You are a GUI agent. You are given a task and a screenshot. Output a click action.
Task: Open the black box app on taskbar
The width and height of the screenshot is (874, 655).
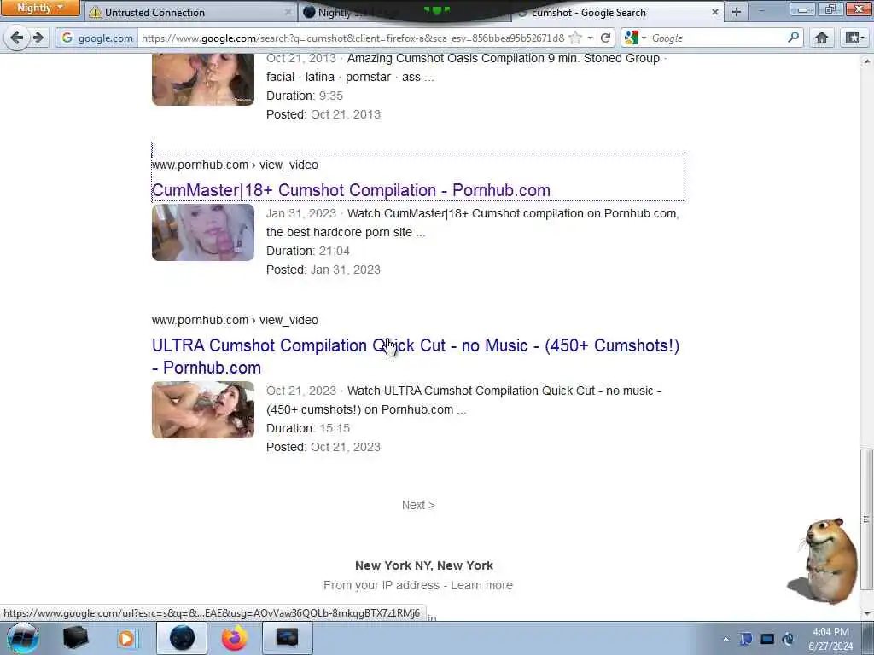(x=75, y=638)
